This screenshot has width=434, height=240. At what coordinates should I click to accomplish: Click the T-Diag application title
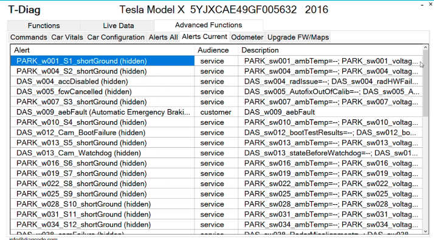[24, 10]
